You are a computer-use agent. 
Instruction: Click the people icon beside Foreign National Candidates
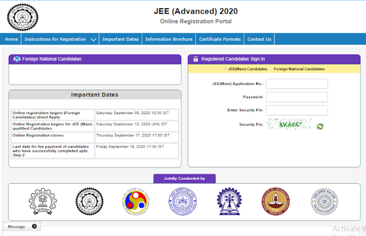pyautogui.click(x=17, y=59)
